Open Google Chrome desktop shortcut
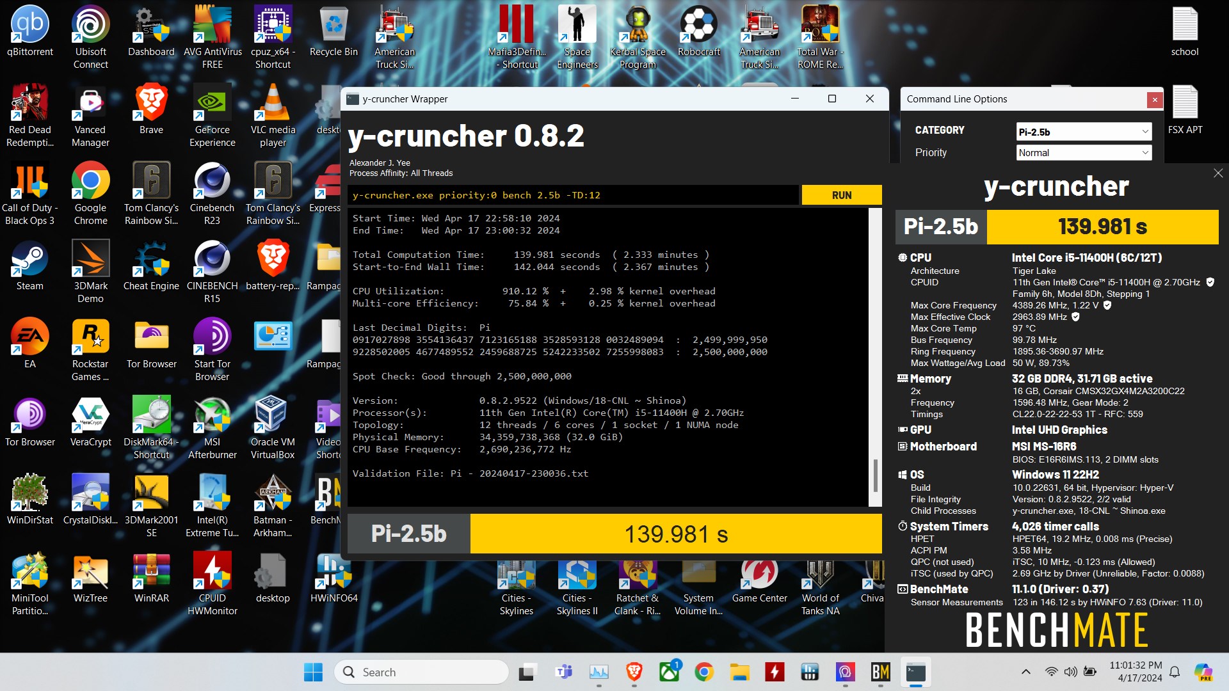 click(x=91, y=193)
